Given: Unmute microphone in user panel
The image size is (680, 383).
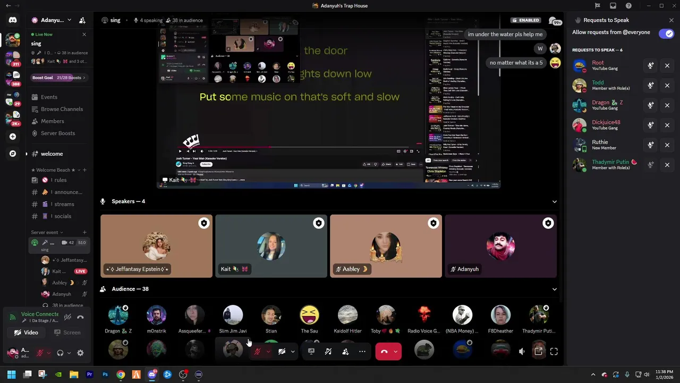Looking at the screenshot, I should click(39, 353).
